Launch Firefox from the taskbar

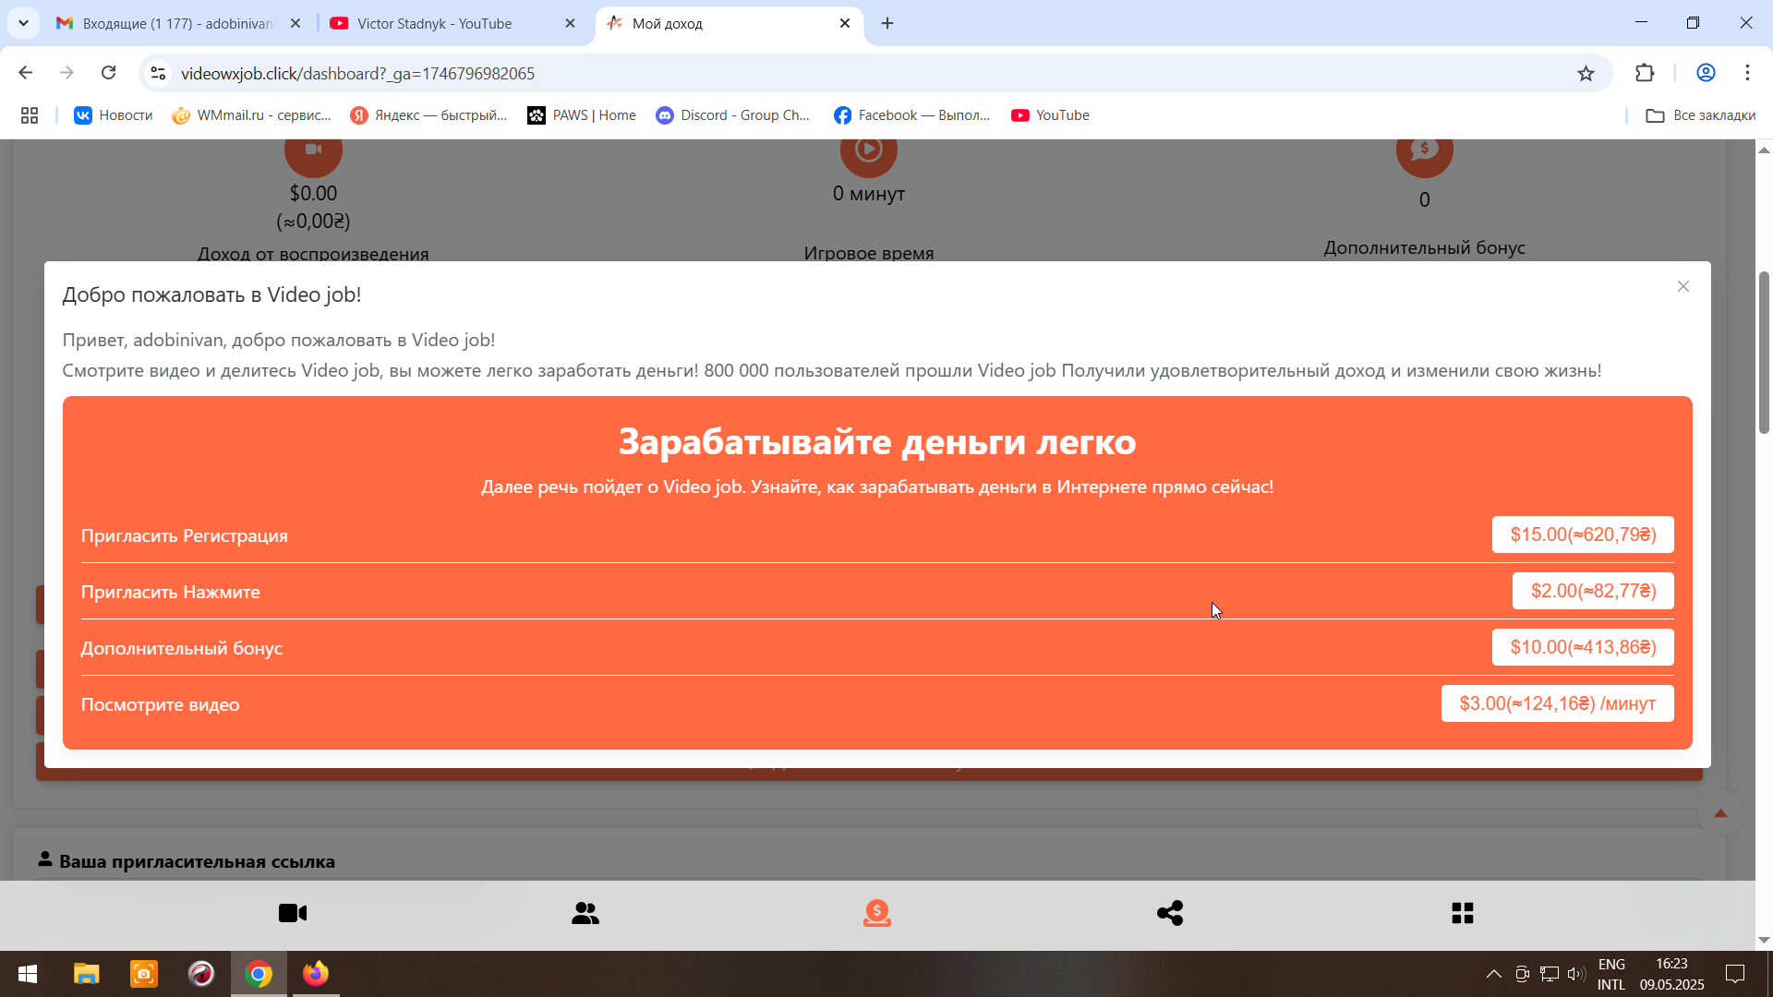(x=316, y=974)
